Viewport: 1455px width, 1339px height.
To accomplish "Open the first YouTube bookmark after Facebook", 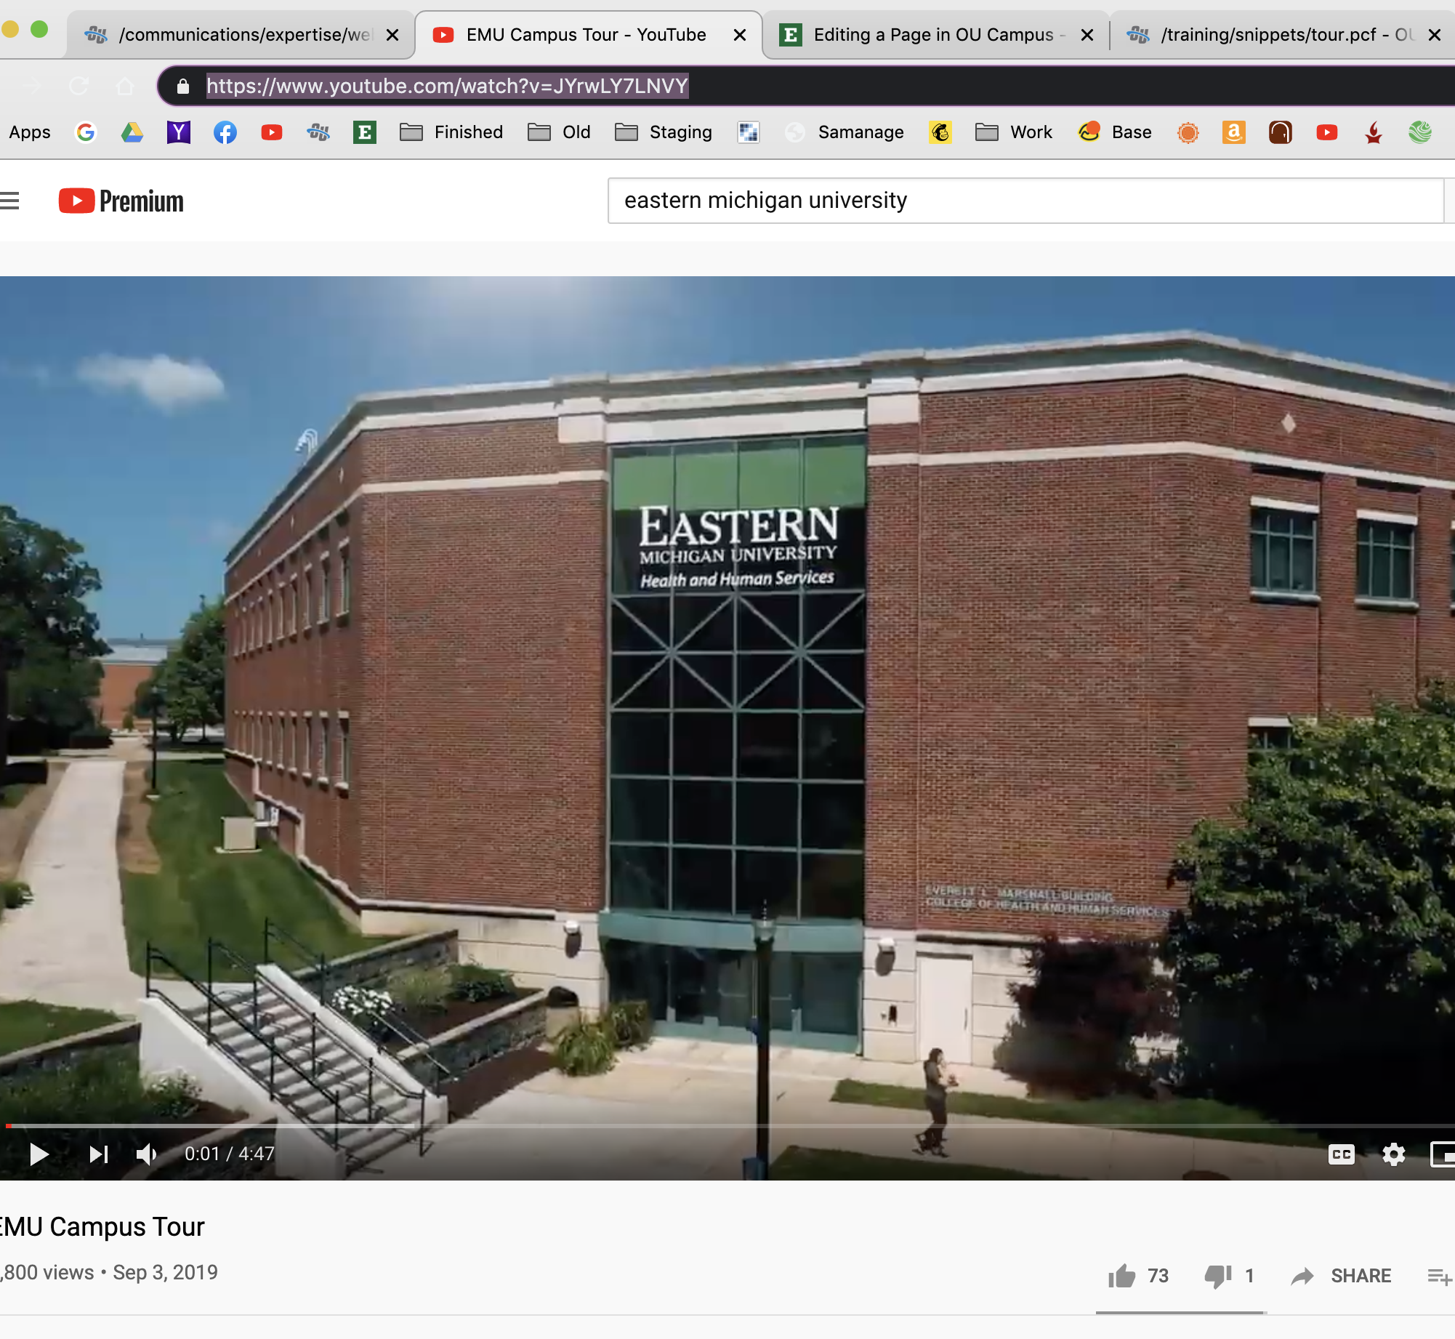I will pyautogui.click(x=272, y=132).
